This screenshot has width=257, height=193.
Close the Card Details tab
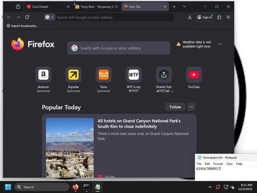[x=68, y=7]
